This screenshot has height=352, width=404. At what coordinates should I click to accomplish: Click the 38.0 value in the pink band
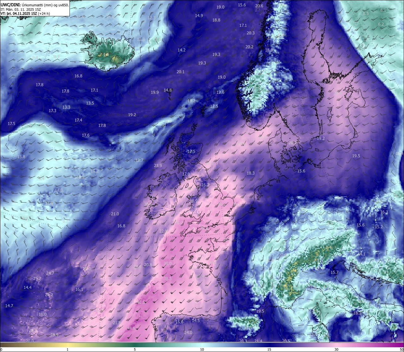(x=168, y=264)
